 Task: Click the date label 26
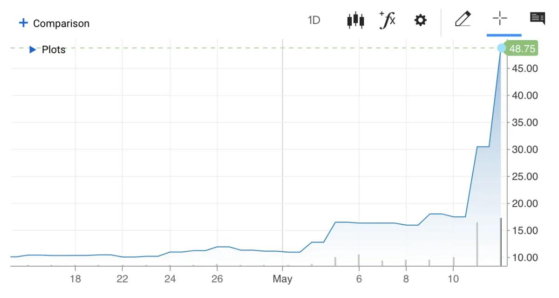[217, 279]
